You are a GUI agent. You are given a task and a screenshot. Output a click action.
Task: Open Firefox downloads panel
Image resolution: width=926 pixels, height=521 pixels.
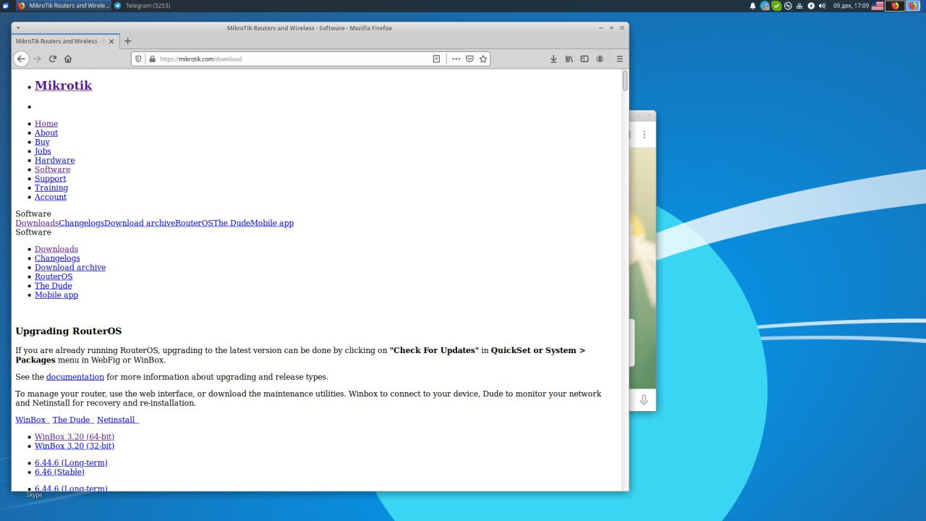click(x=553, y=59)
